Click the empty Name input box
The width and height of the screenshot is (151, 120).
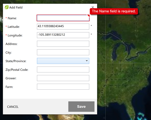point(63,18)
